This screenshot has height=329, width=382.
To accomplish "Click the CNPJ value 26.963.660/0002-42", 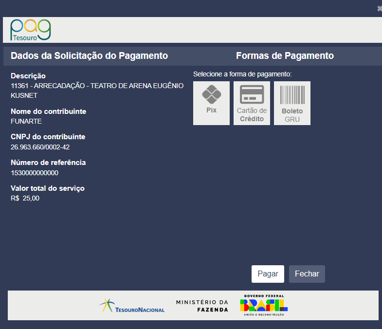I will pyautogui.click(x=40, y=147).
